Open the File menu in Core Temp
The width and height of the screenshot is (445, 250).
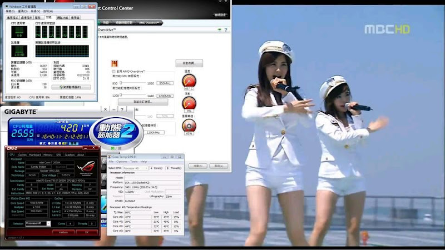pyautogui.click(x=111, y=162)
